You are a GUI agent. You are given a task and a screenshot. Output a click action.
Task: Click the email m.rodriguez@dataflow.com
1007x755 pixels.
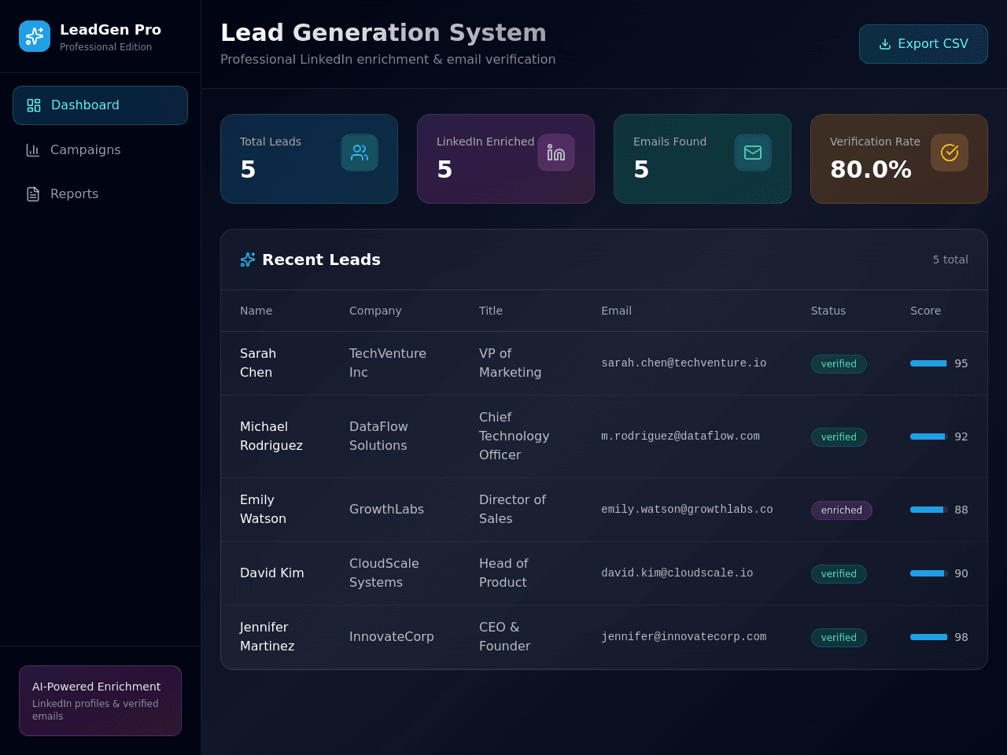pyautogui.click(x=681, y=436)
